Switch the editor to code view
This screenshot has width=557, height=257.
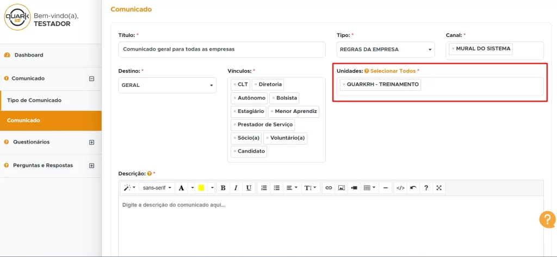point(400,188)
